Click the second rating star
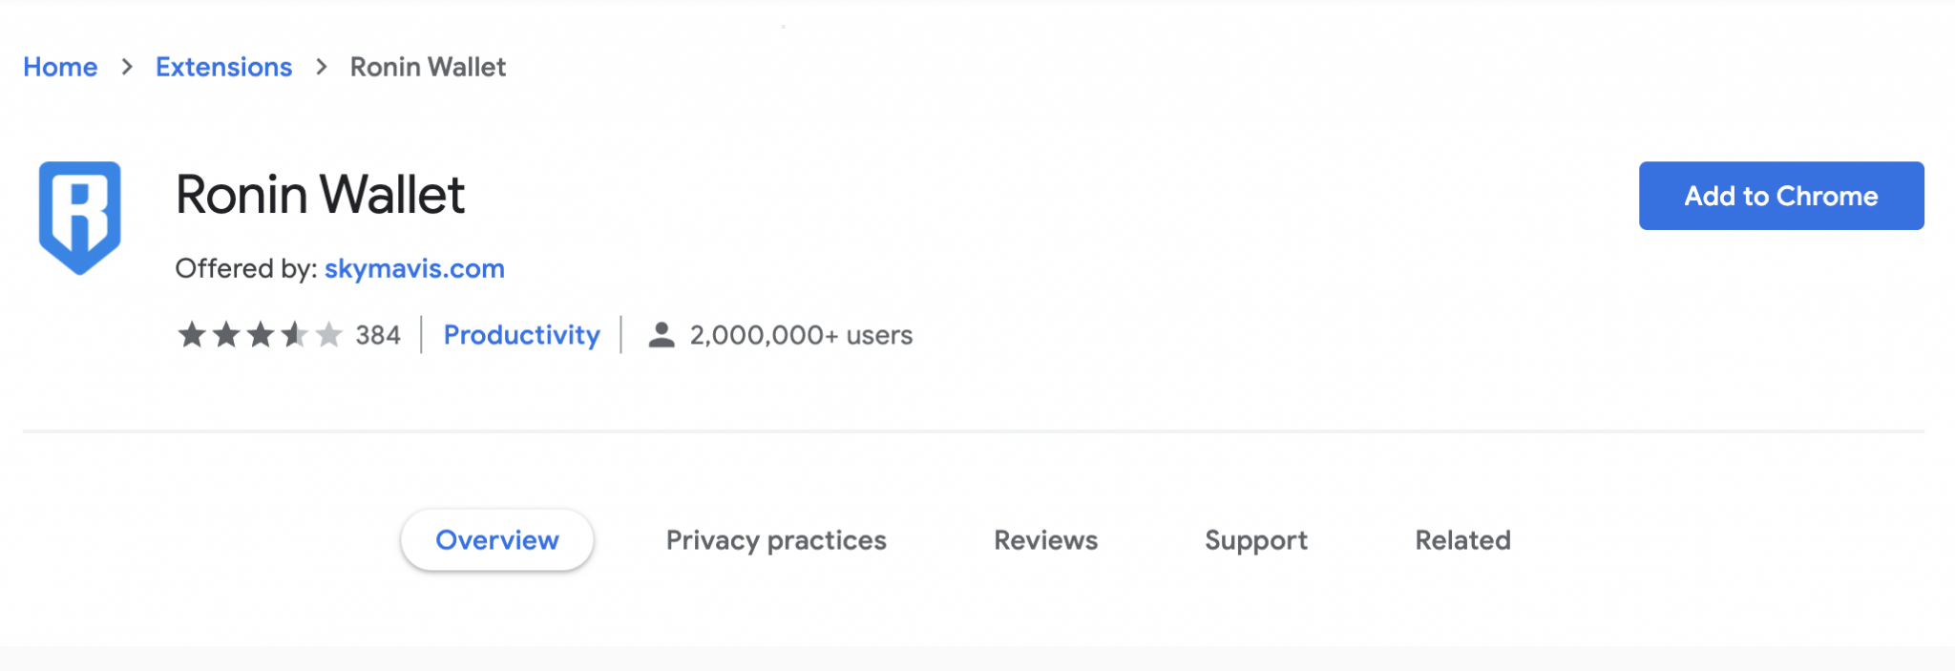1955x671 pixels. [x=226, y=335]
